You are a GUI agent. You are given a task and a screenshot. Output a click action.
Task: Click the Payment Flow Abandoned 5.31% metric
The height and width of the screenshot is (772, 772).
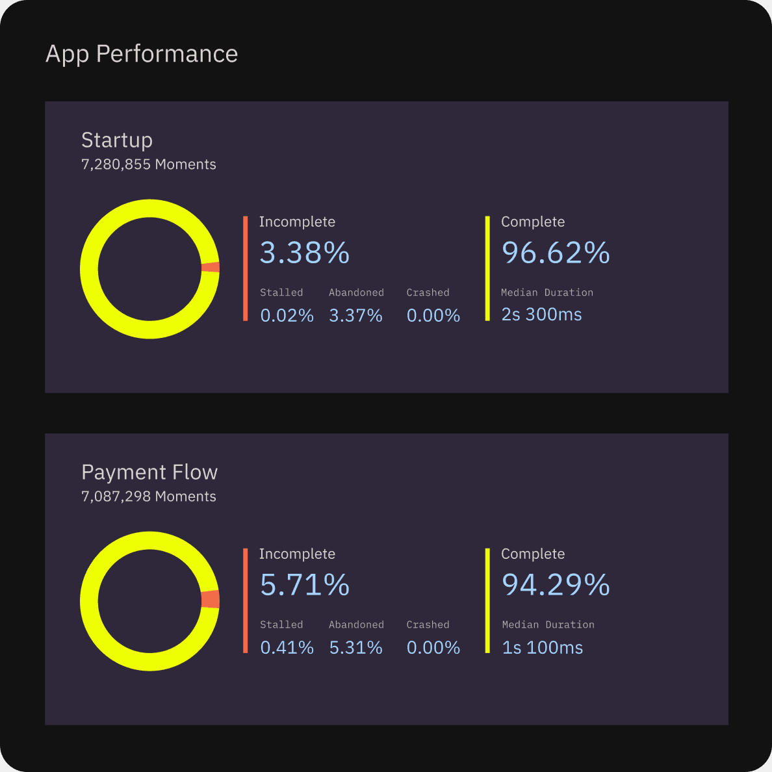355,648
